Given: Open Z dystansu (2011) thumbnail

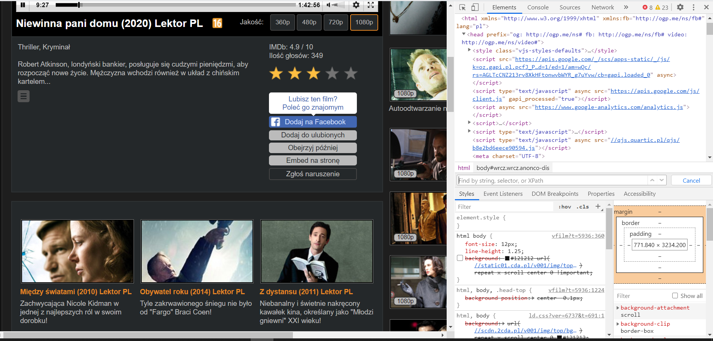Looking at the screenshot, I should click(x=317, y=251).
